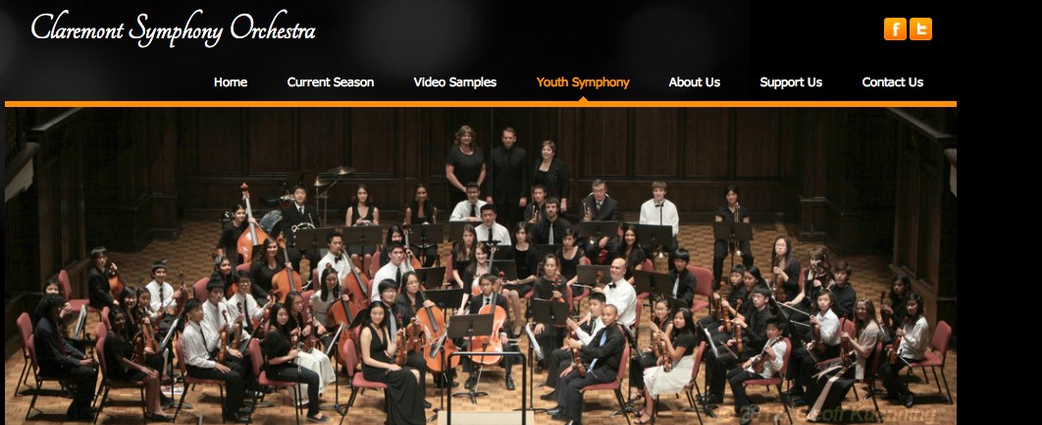
Task: Click the Claremont Symphony Orchestra logo text
Action: tap(173, 29)
